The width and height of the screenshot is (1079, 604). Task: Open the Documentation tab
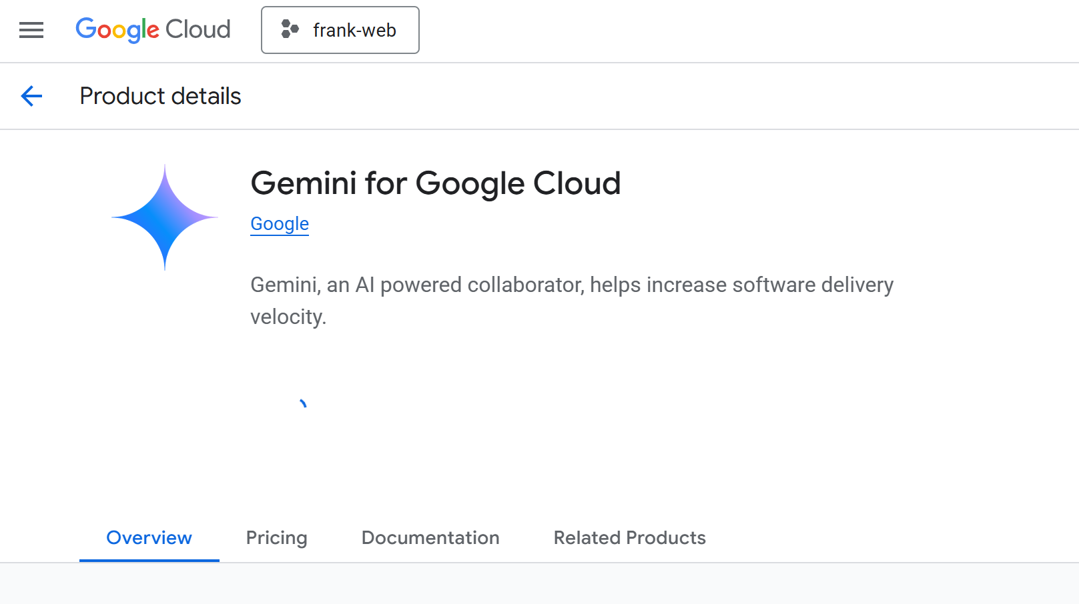(430, 538)
